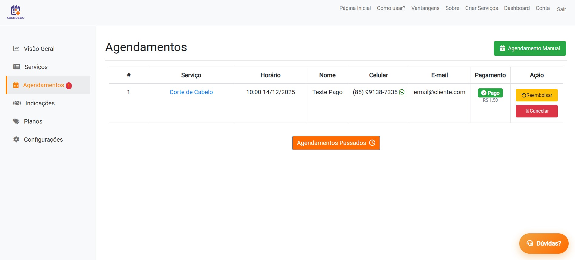Viewport: 575px width, 260px height.
Task: Open the Agendamentos sidebar section
Action: pyautogui.click(x=43, y=85)
